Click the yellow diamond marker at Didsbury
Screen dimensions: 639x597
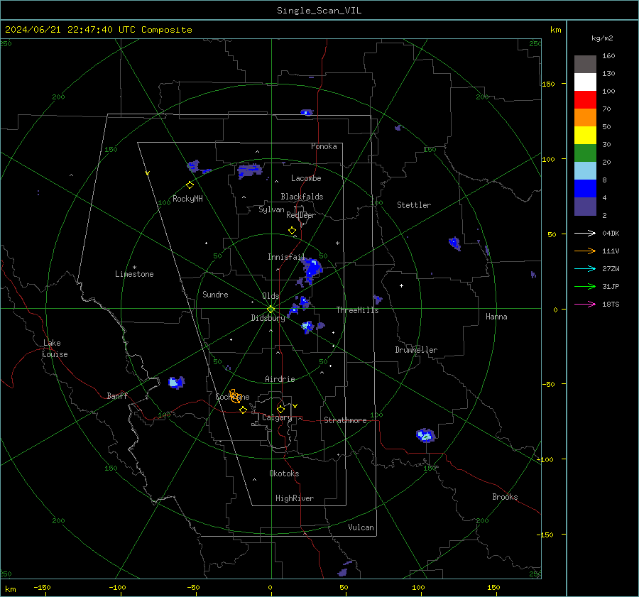[271, 309]
